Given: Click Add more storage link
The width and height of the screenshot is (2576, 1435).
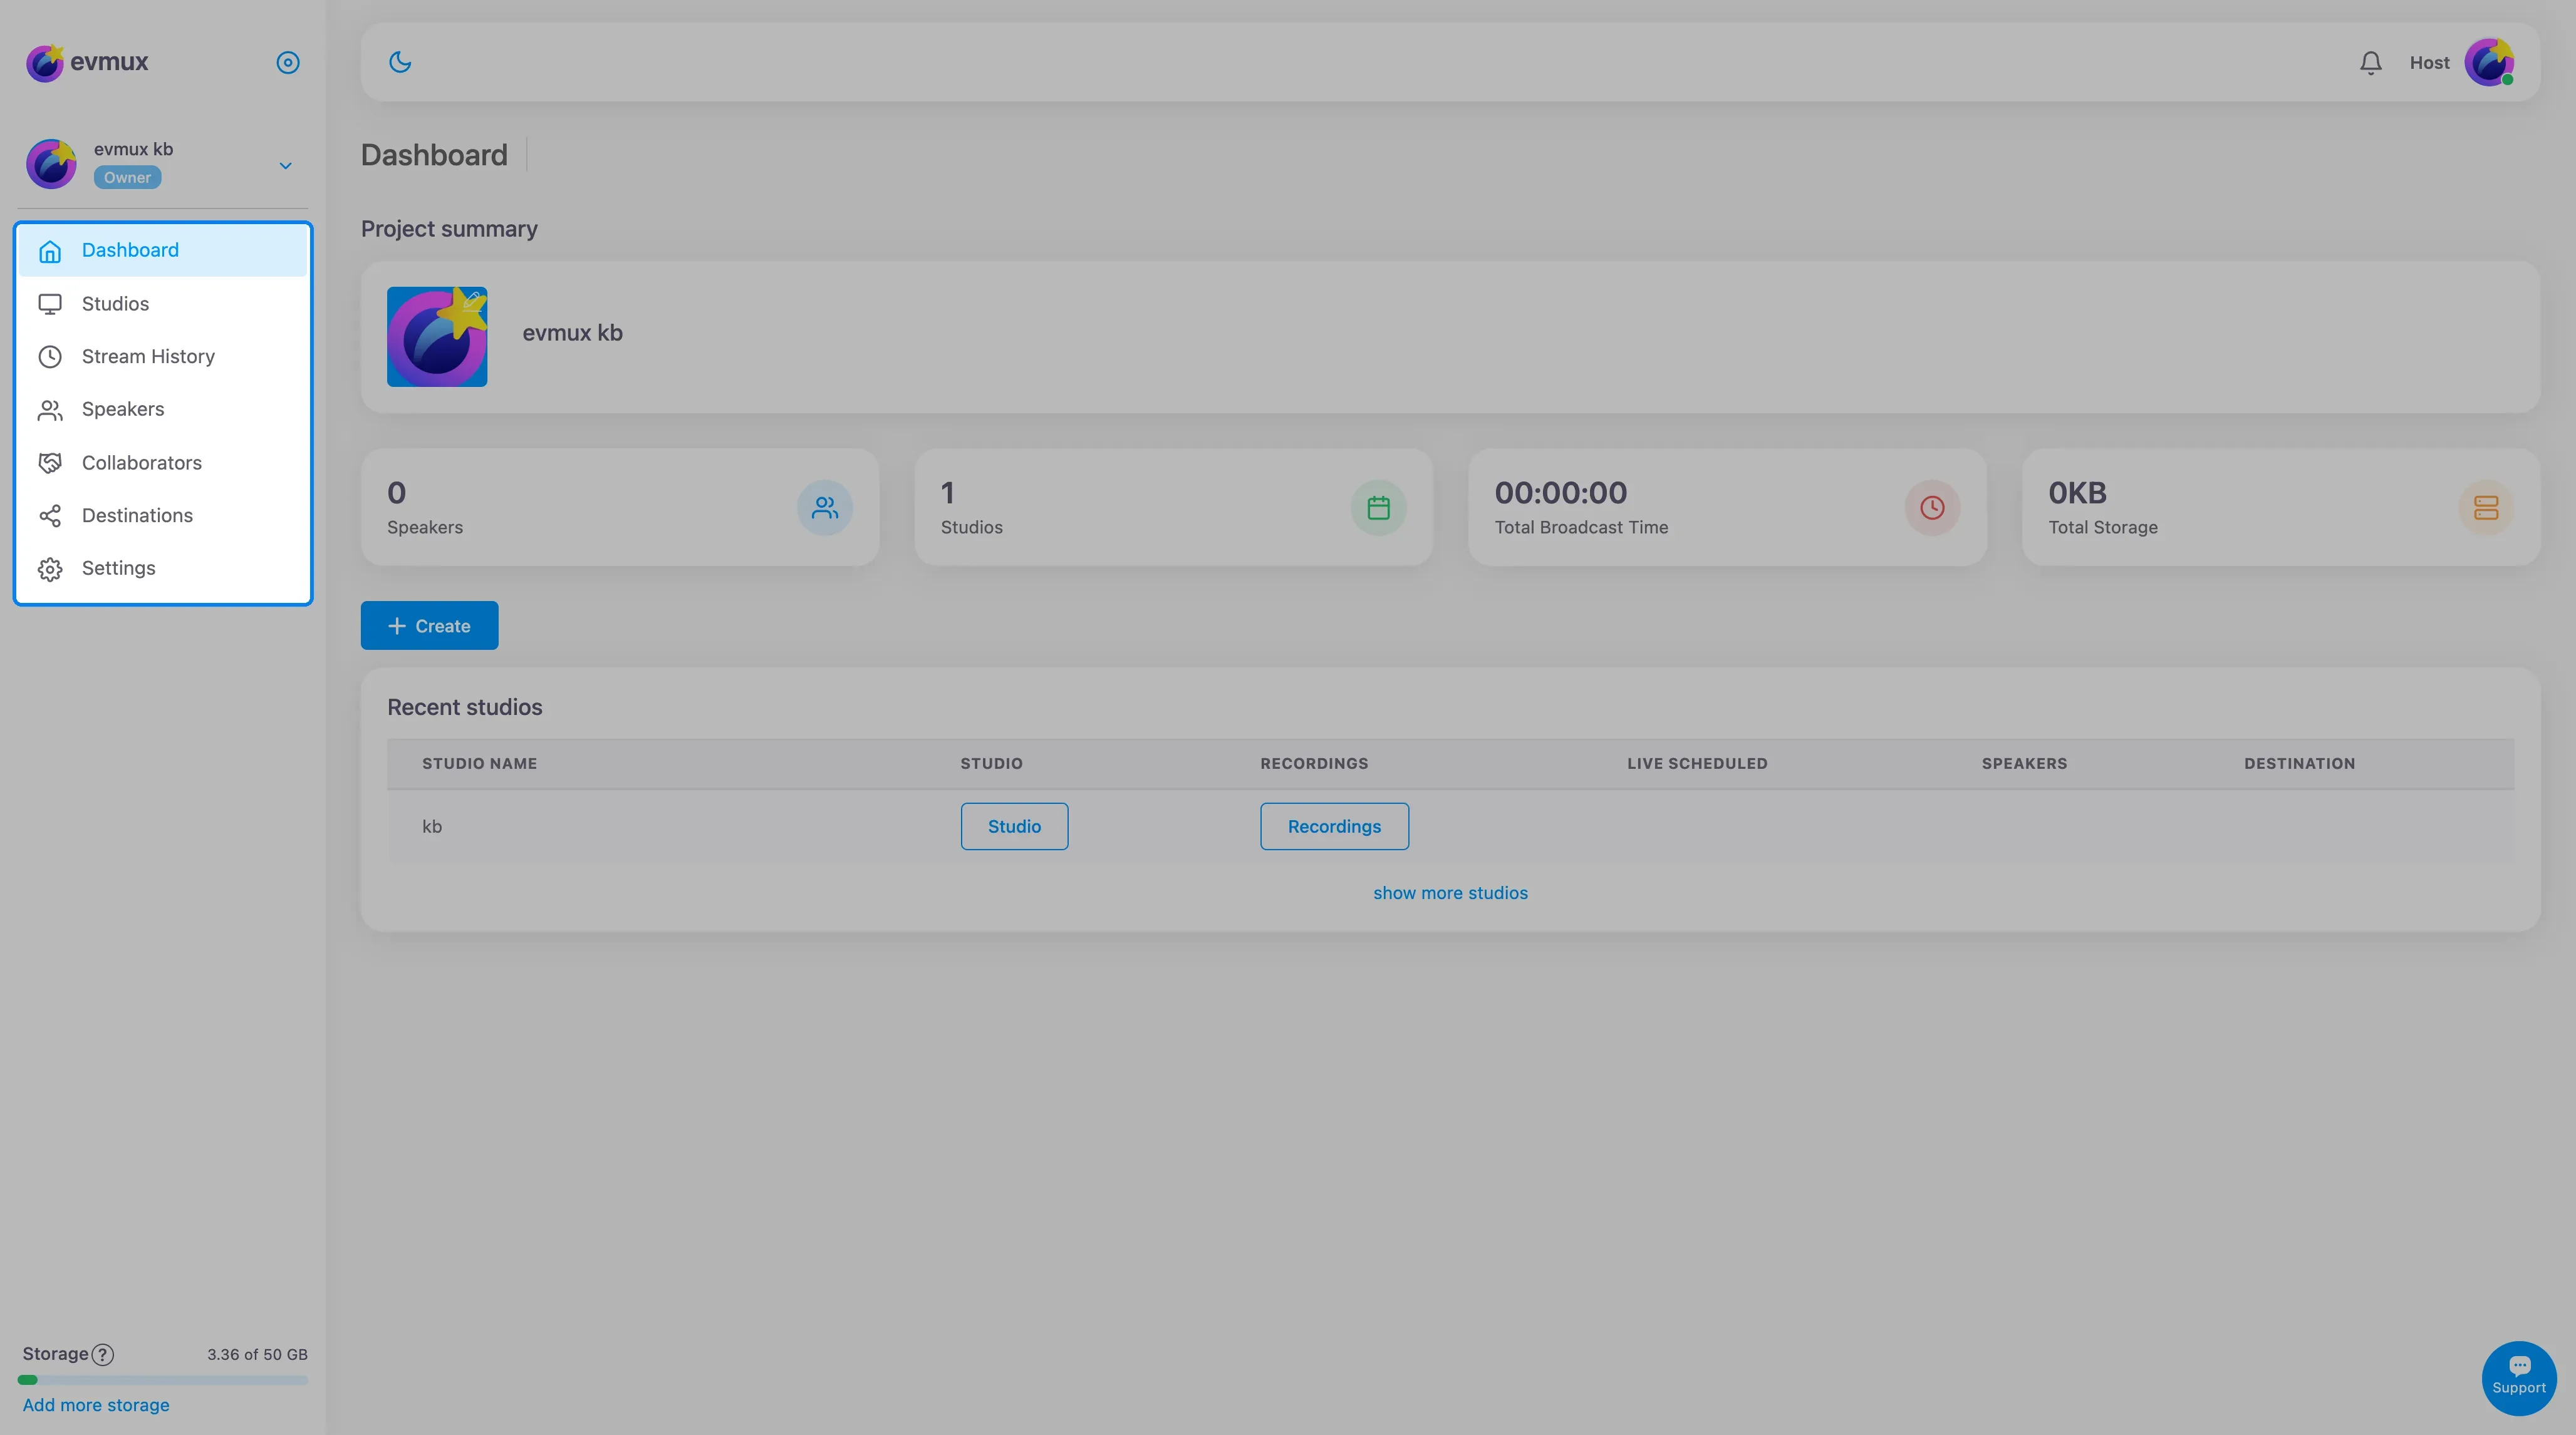Looking at the screenshot, I should [x=96, y=1405].
